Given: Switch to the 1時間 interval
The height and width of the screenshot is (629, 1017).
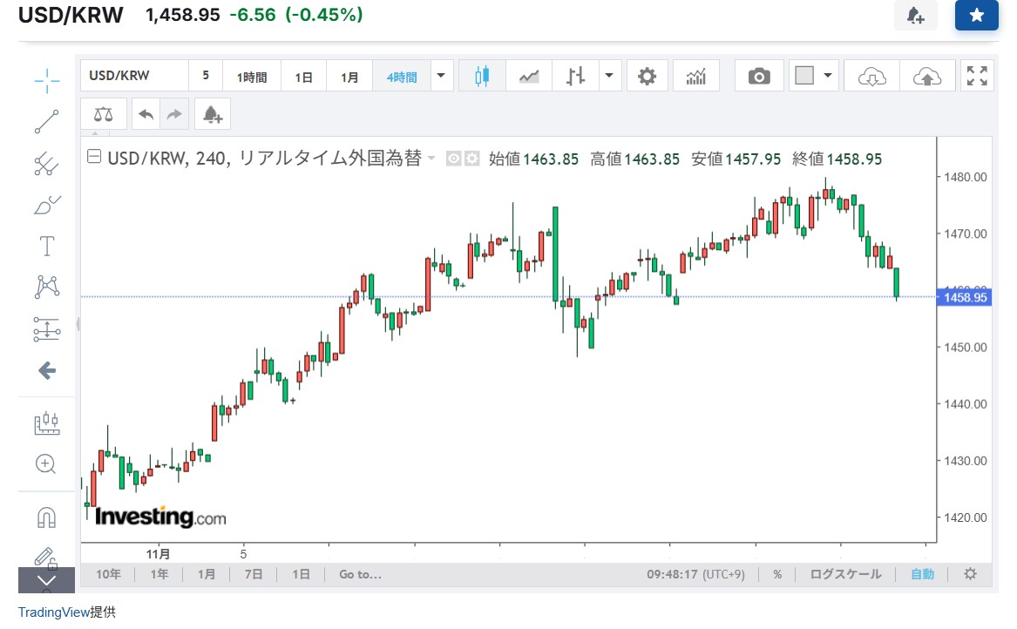Looking at the screenshot, I should coord(251,77).
